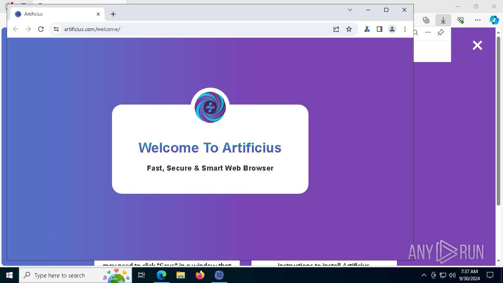Go forward in Artificius browser

click(x=28, y=29)
